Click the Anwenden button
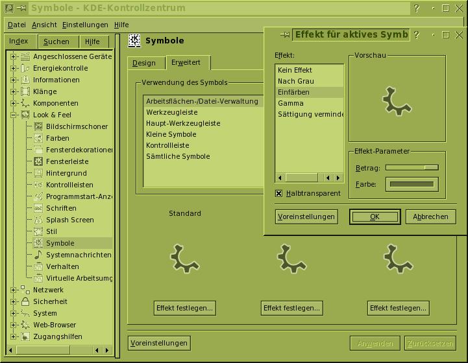 pyautogui.click(x=375, y=344)
